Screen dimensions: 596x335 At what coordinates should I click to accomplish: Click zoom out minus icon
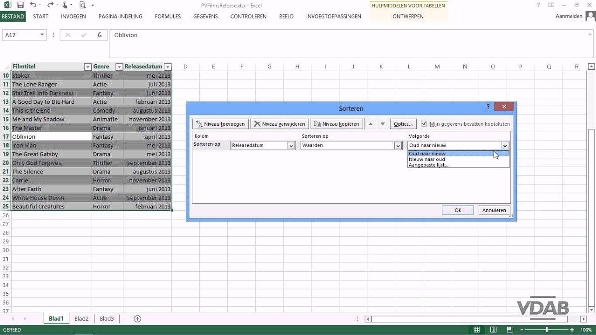[x=521, y=330]
